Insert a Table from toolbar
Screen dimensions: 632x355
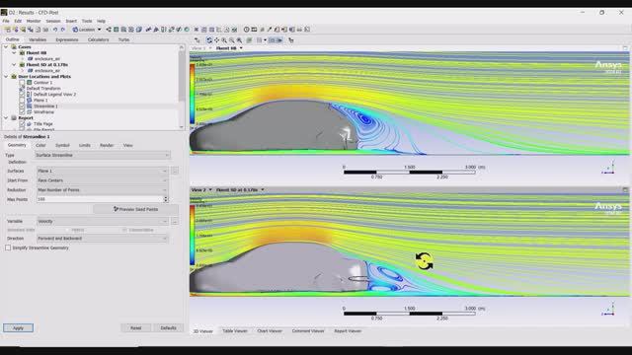[x=211, y=30]
